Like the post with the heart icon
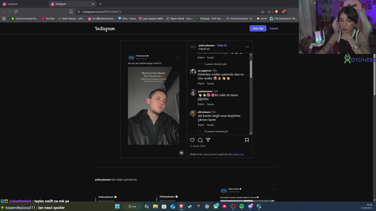This screenshot has width=376, height=211. [192, 140]
